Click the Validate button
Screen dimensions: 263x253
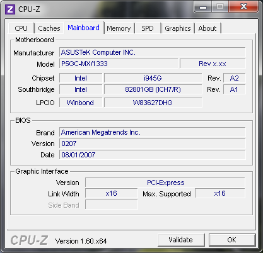tap(181, 240)
